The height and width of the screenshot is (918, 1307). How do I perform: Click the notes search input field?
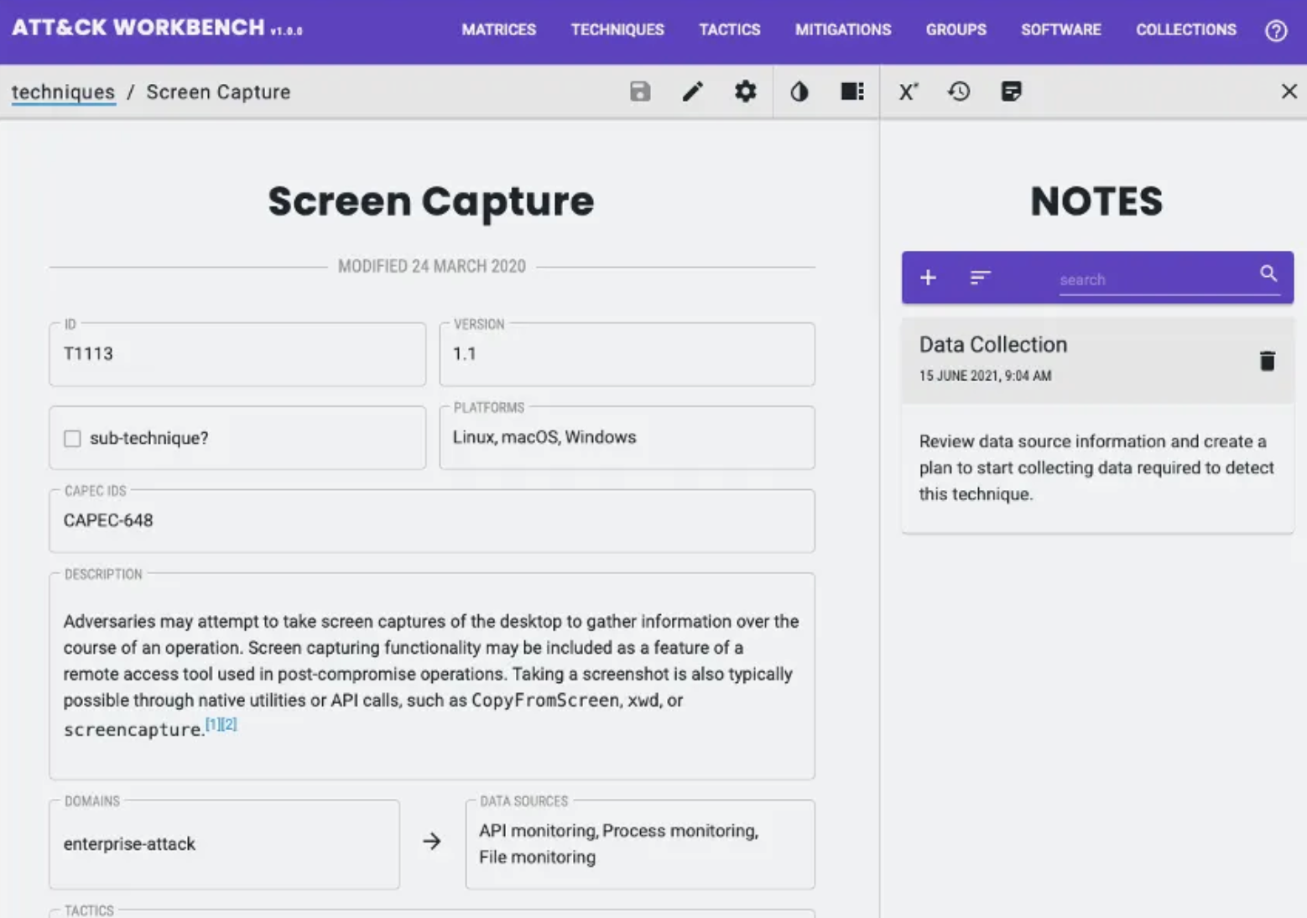point(1153,279)
